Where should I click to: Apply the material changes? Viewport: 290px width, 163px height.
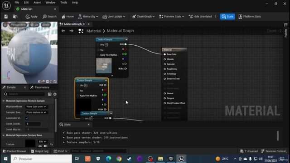(x=31, y=17)
